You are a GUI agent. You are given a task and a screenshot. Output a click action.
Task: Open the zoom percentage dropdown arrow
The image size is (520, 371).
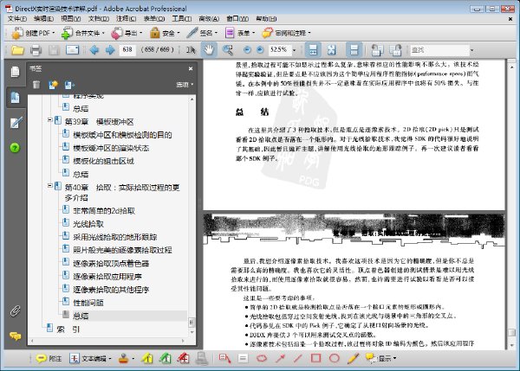coord(294,50)
